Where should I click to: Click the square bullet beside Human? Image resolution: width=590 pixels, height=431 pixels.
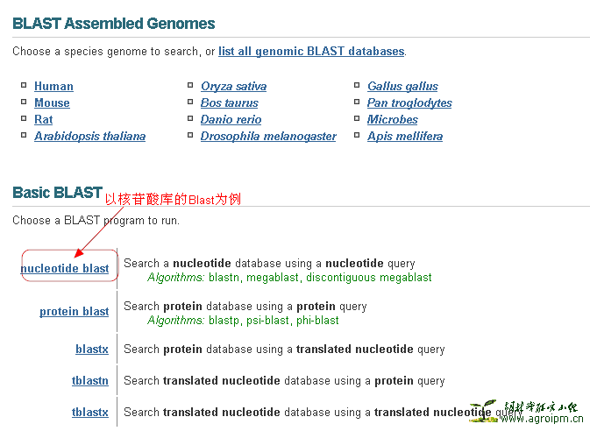click(25, 86)
